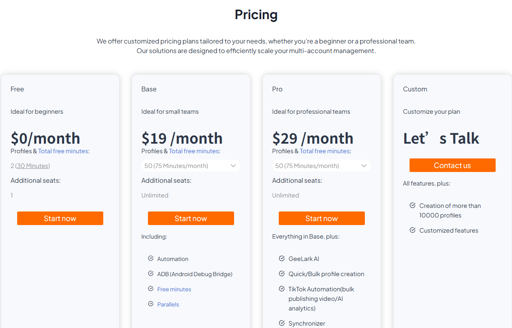512x328 pixels.
Task: Click the checkmark icon beside GeeLark AI
Action: [x=282, y=258]
